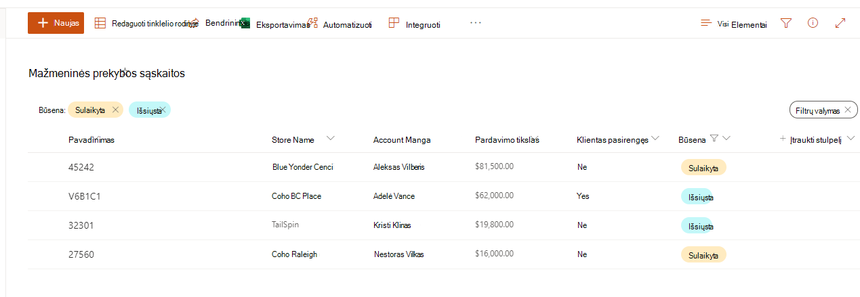Click the Sulaikyta status pill for 45242
The height and width of the screenshot is (297, 860).
tap(703, 167)
